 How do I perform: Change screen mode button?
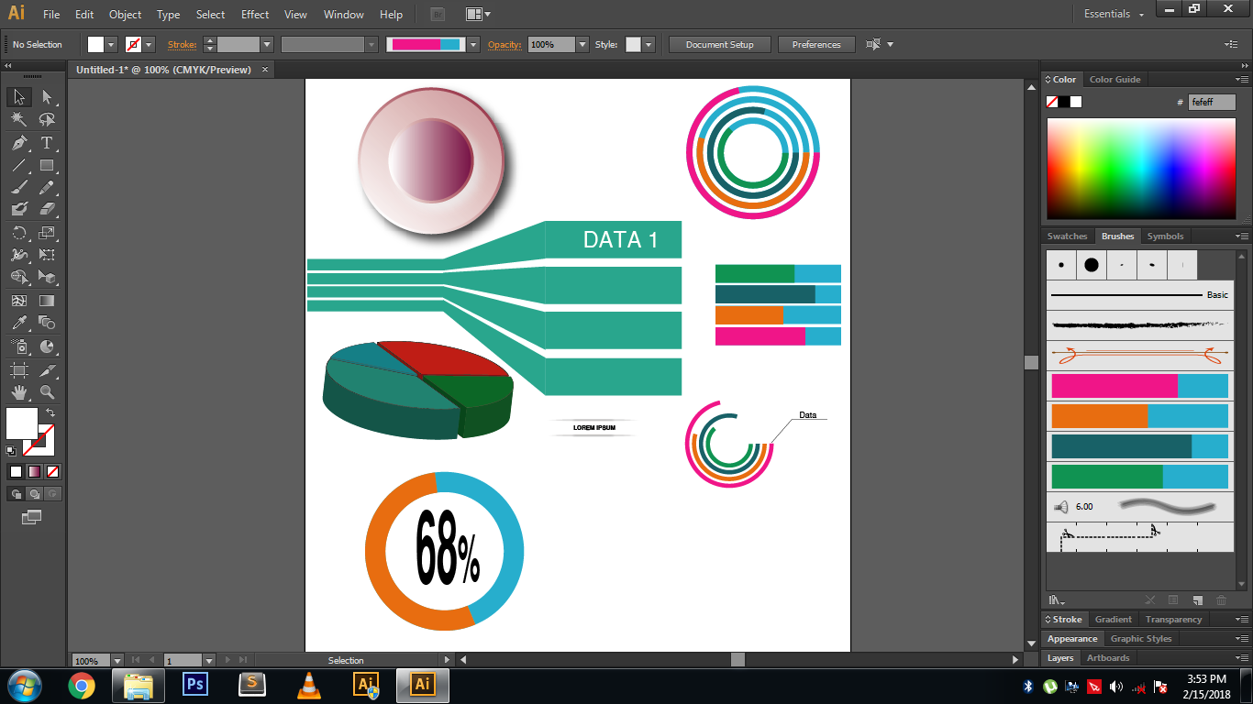pyautogui.click(x=32, y=517)
